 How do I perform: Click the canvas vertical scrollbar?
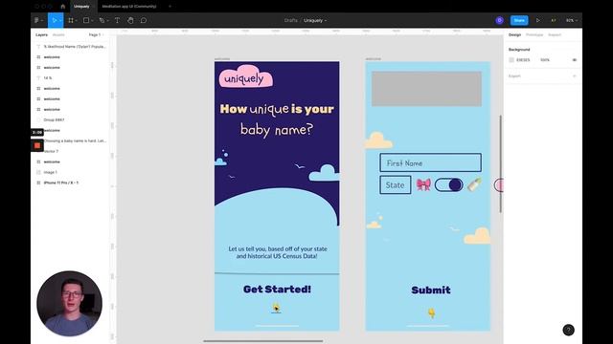[x=500, y=163]
